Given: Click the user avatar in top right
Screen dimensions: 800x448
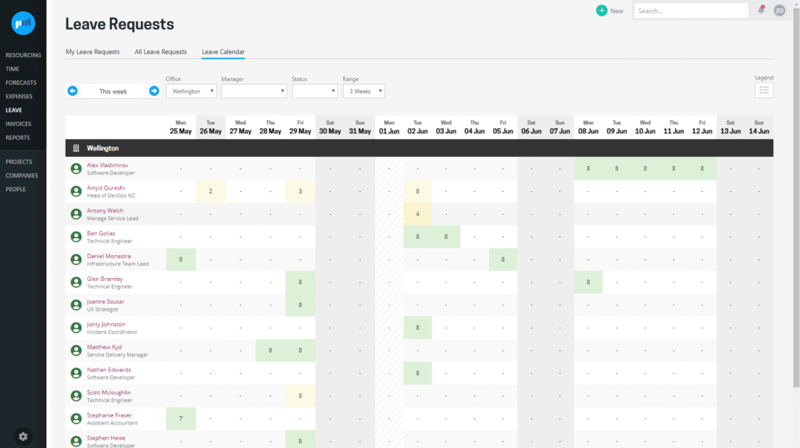Looking at the screenshot, I should [x=779, y=11].
